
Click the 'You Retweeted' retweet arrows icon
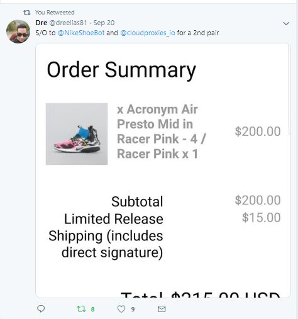(27, 13)
